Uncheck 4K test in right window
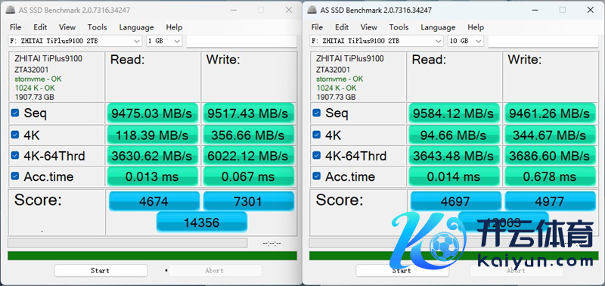Image resolution: width=605 pixels, height=286 pixels. coord(317,135)
